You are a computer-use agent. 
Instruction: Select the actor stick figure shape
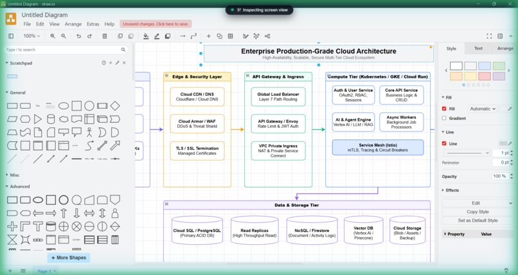(89, 132)
